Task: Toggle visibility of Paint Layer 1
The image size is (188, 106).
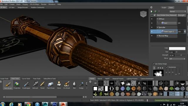Action: [x=152, y=32]
